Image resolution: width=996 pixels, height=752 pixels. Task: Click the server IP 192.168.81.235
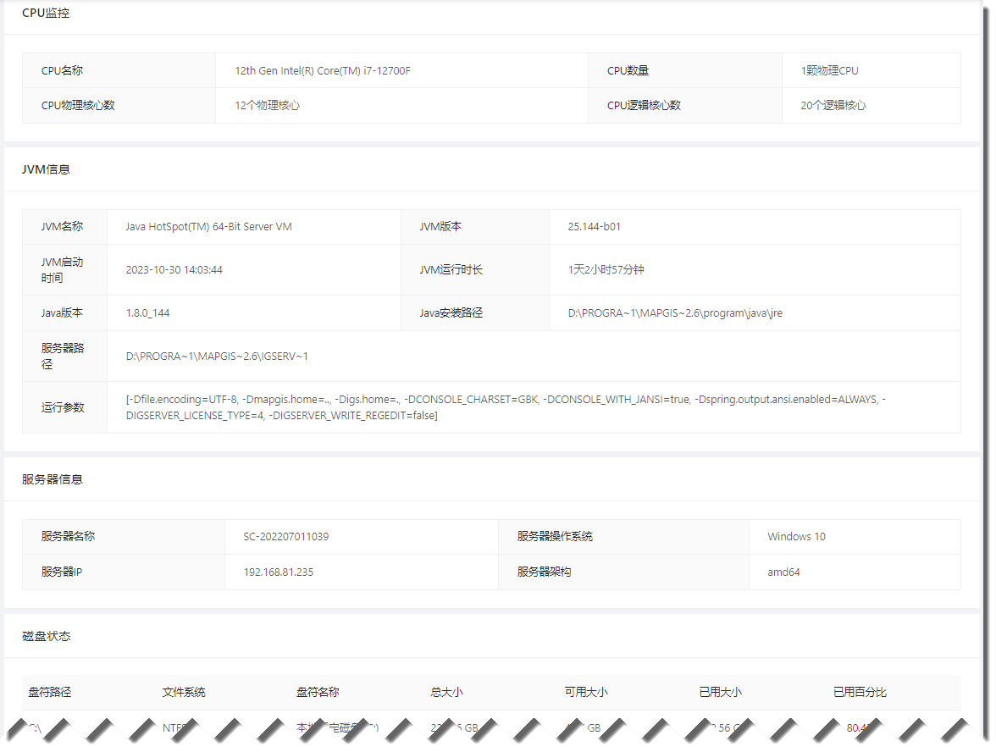point(278,572)
